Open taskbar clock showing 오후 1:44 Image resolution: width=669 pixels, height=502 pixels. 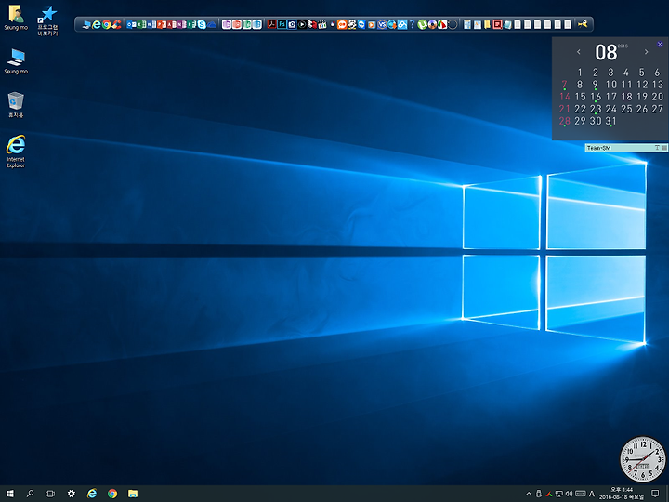tap(622, 494)
